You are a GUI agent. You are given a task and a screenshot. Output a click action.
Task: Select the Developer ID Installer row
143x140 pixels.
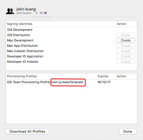point(71,62)
